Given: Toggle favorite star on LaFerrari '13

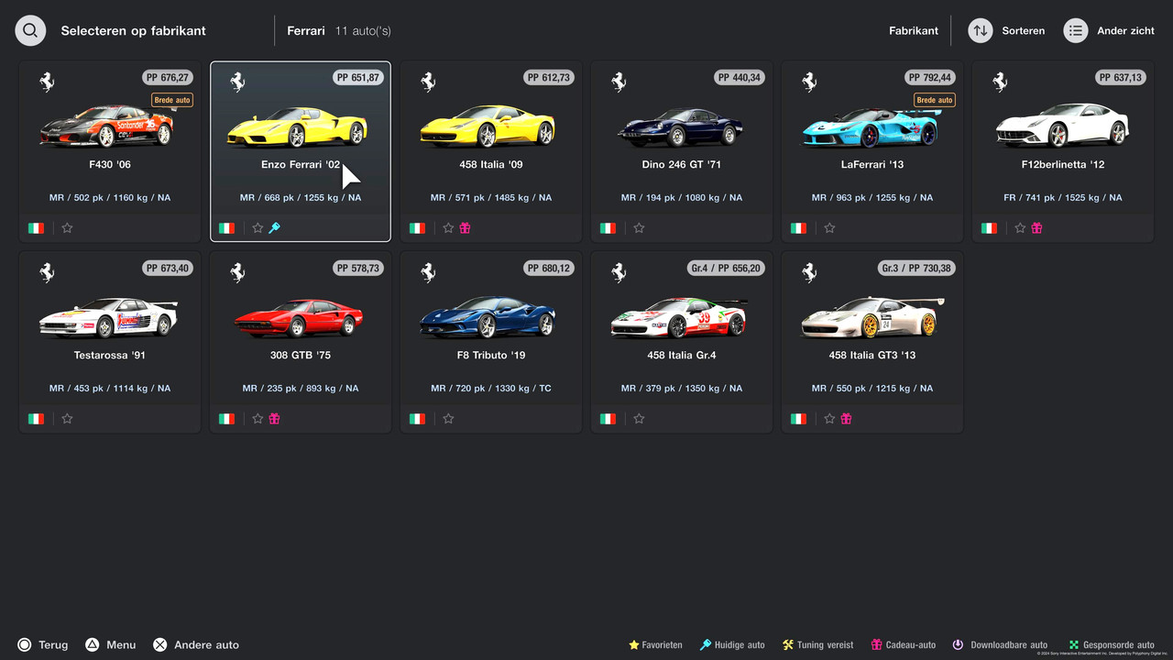Looking at the screenshot, I should pos(829,228).
